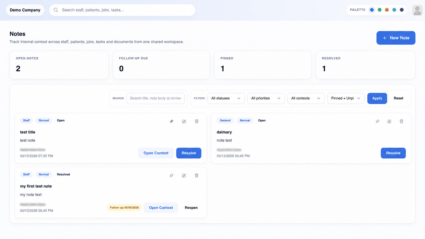Click the "test title" heading
Image resolution: width=425 pixels, height=239 pixels.
28,132
